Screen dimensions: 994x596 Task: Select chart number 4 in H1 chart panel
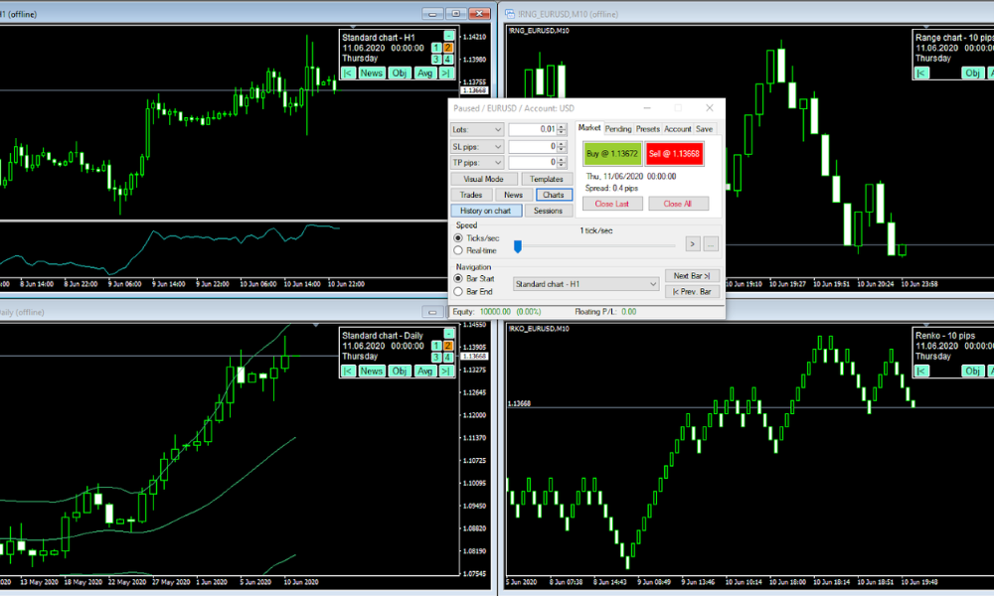point(448,60)
